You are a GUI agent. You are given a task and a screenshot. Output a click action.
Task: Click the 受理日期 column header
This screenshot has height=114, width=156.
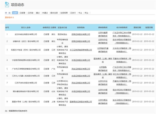point(149,27)
